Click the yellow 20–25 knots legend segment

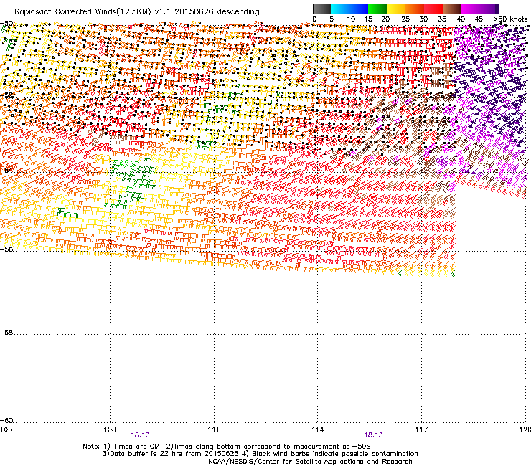coord(396,9)
